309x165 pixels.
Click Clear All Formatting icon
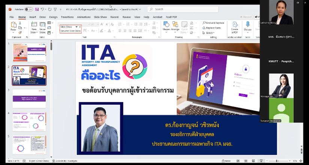tap(112, 24)
